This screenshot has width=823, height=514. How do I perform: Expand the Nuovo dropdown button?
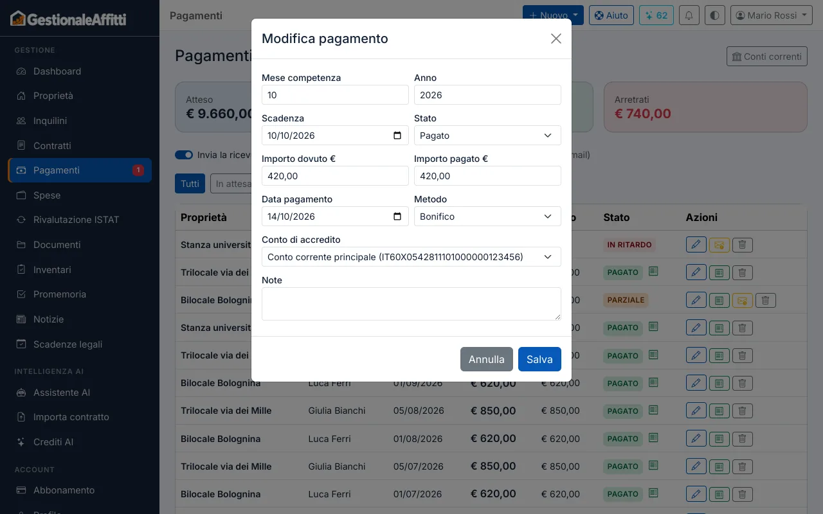point(553,15)
